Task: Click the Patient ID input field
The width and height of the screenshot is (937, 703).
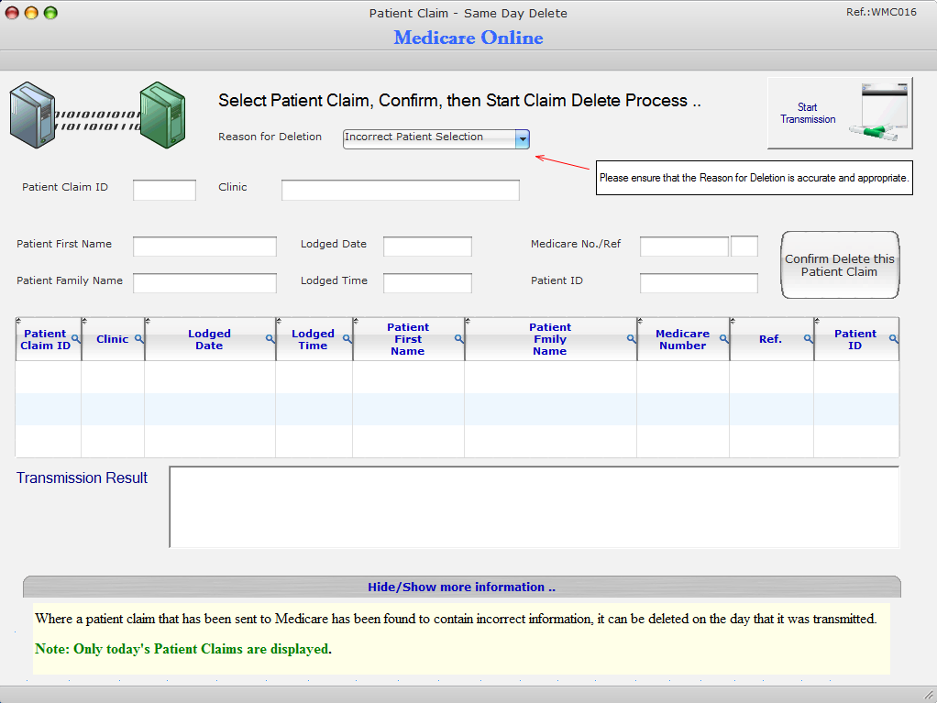Action: 700,283
